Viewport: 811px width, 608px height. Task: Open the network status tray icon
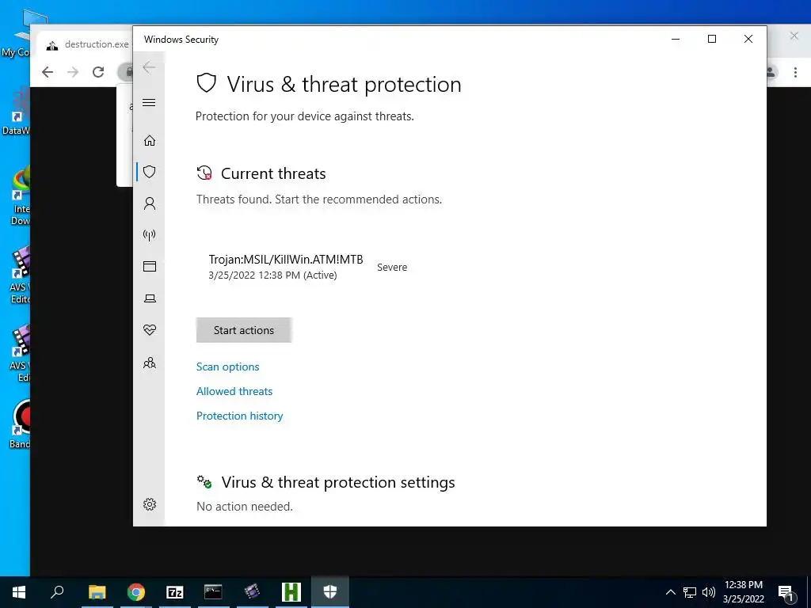point(690,592)
